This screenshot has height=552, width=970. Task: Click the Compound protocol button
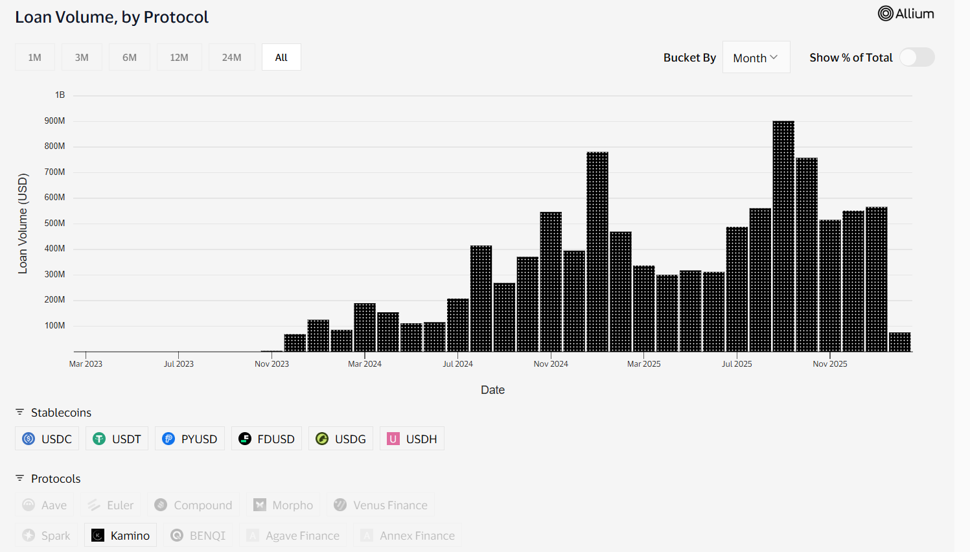tap(193, 505)
